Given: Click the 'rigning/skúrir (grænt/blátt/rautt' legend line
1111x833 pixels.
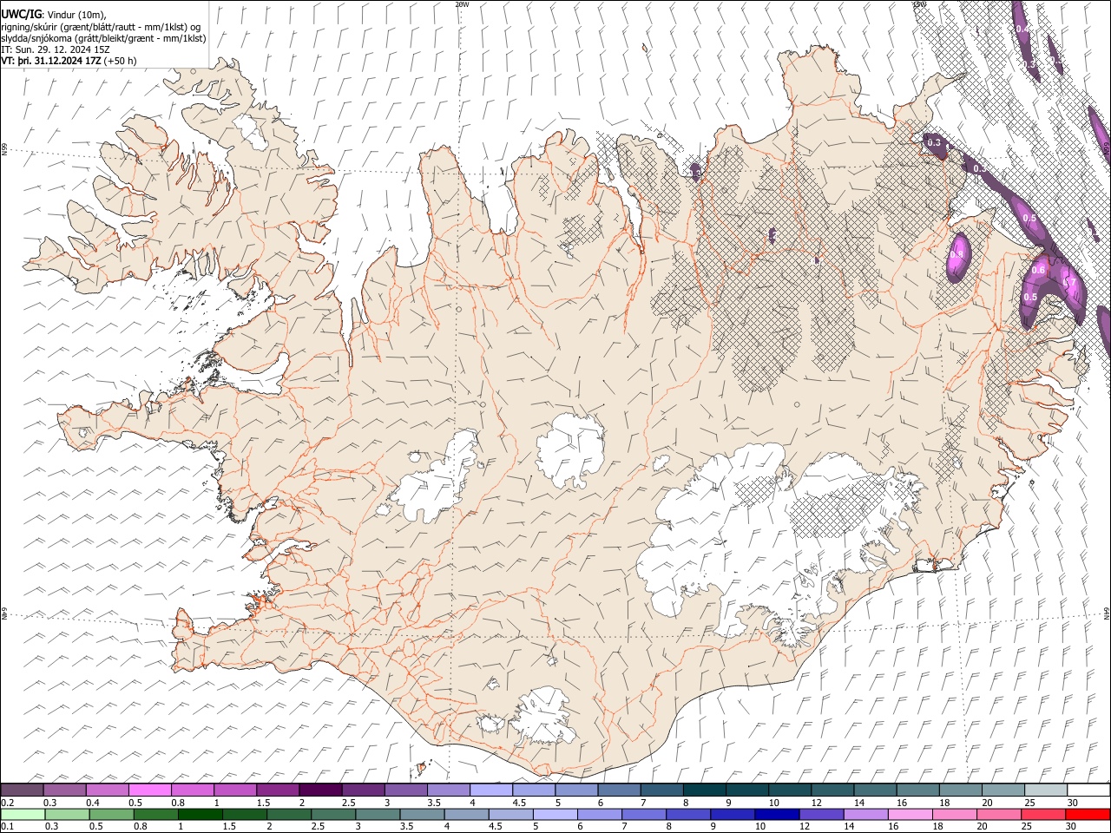Looking at the screenshot, I should [x=101, y=27].
